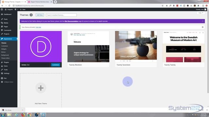Viewport: 209px width, 117px height.
Task: Open the Snippets site home link
Action: pyautogui.click(x=9, y=9)
